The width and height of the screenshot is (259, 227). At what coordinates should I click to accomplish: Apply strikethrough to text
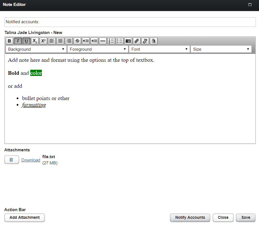[x=77, y=41]
